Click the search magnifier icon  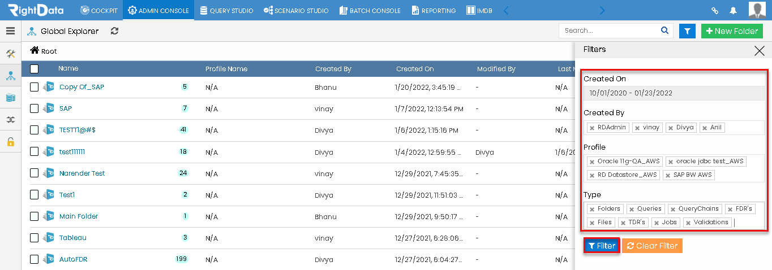tap(664, 31)
